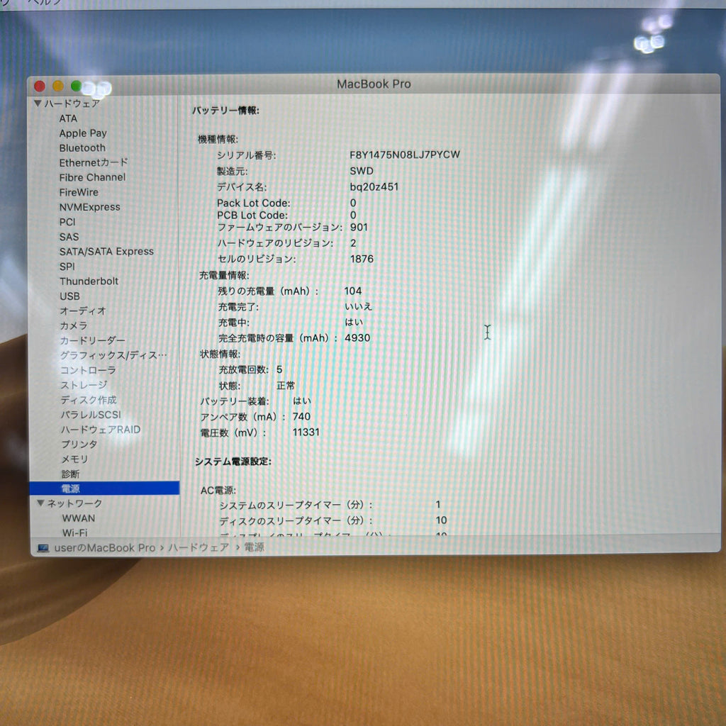Click the バッテリー情報 heading
This screenshot has height=726, width=726.
[x=225, y=111]
